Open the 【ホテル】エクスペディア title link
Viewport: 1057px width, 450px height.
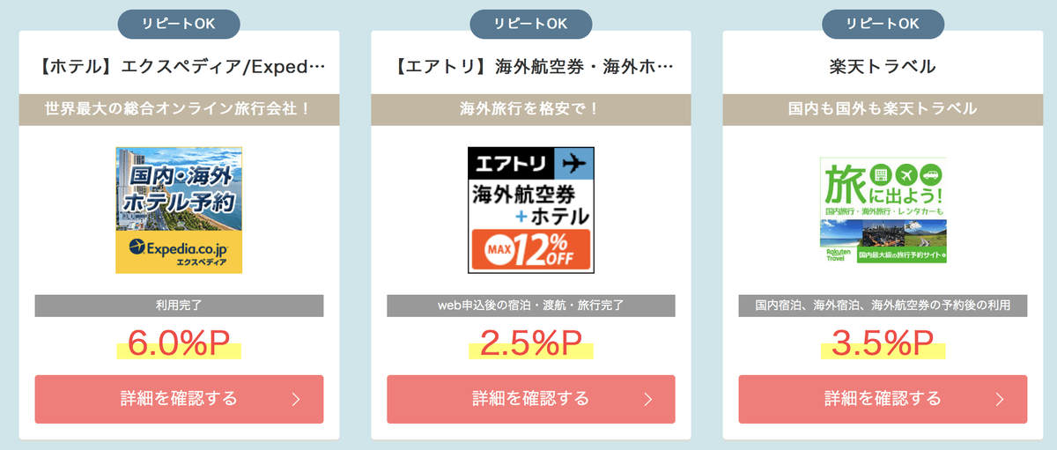(x=180, y=66)
